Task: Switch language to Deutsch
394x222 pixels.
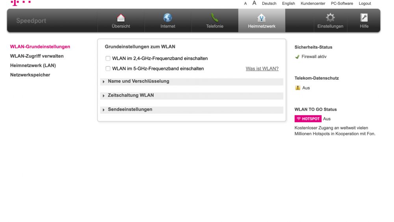Action: pyautogui.click(x=269, y=4)
